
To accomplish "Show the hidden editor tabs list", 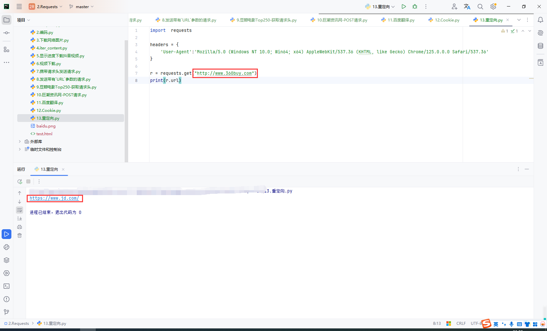I will [519, 20].
